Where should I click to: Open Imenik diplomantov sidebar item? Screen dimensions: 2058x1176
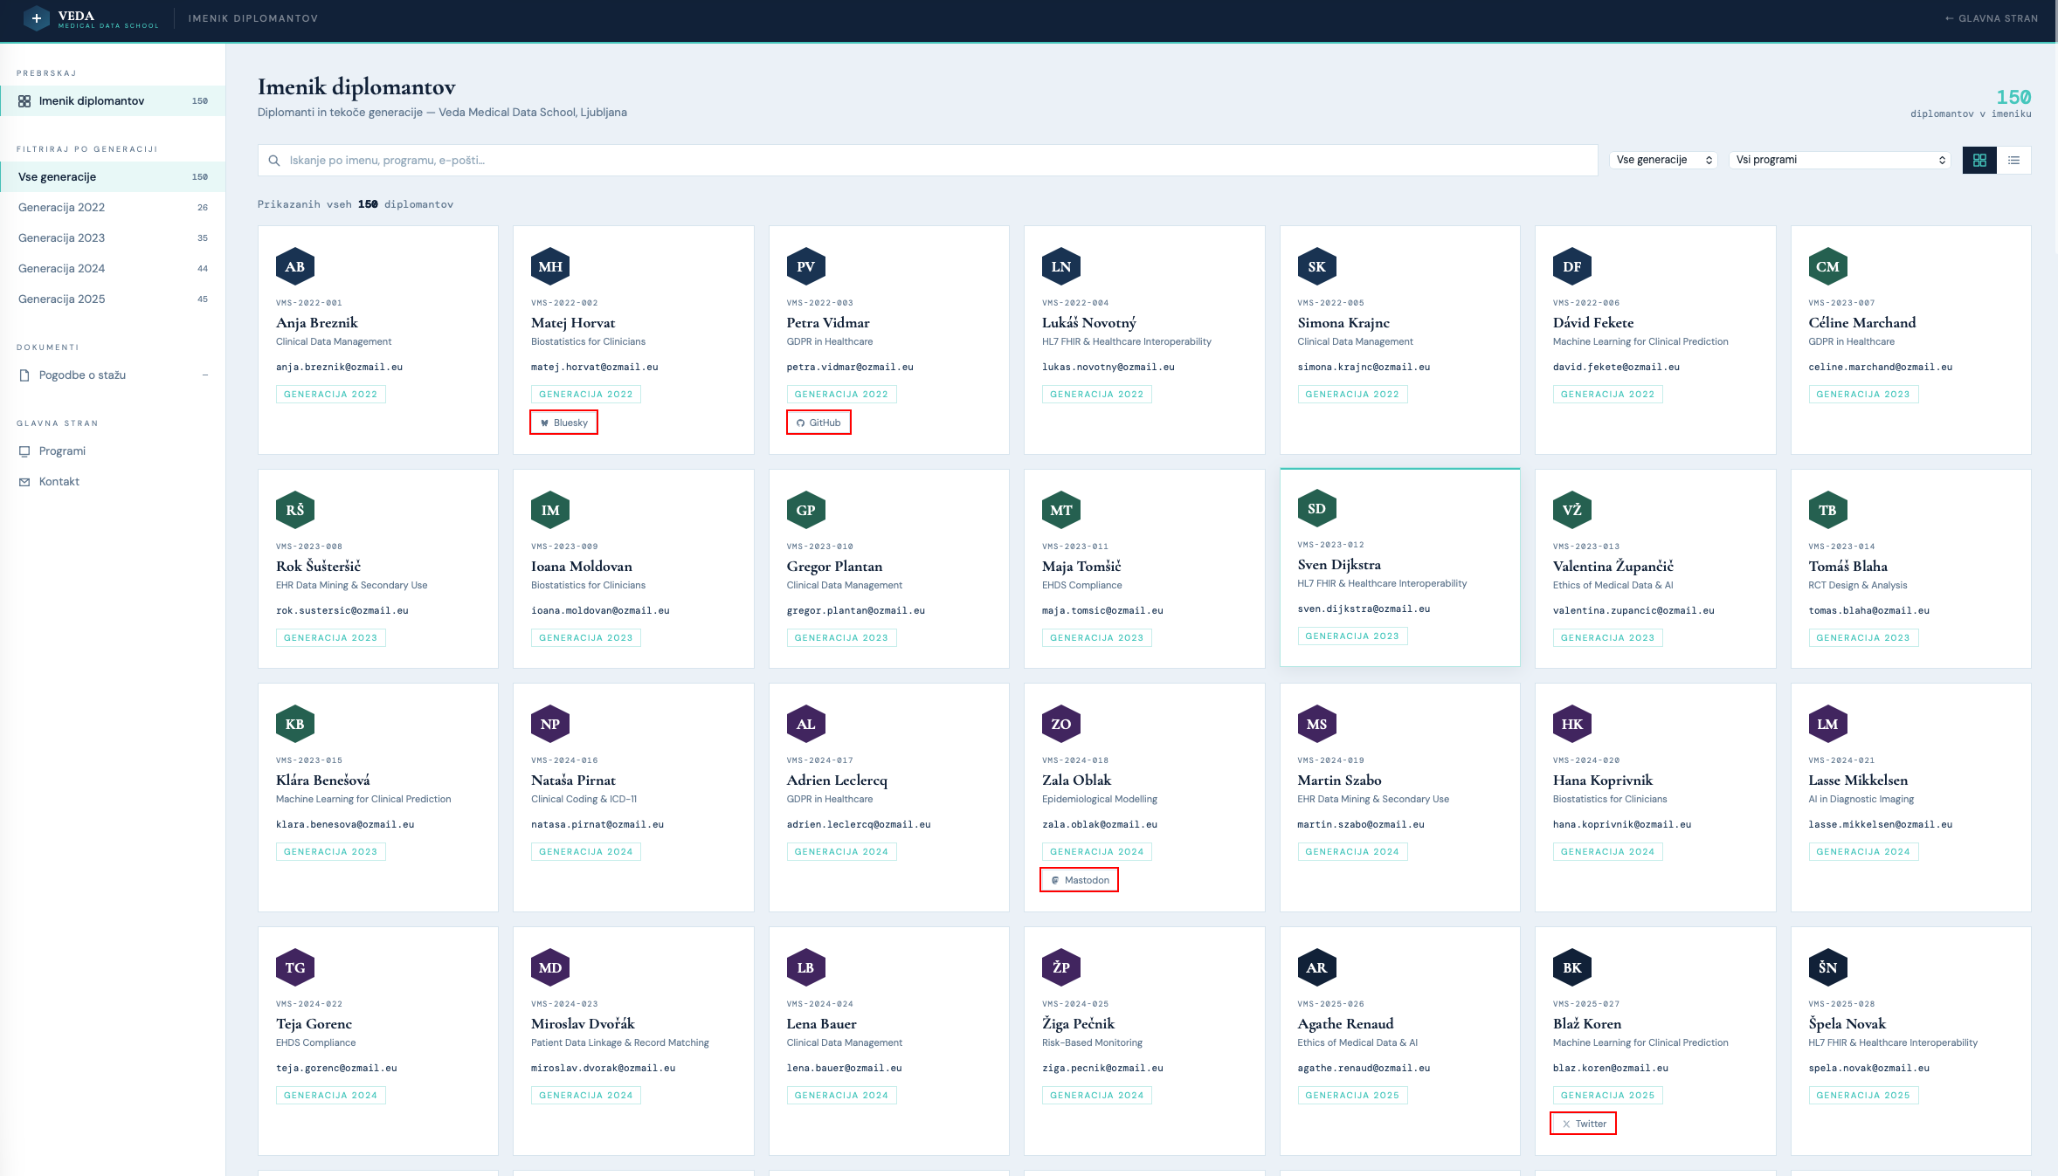point(113,101)
